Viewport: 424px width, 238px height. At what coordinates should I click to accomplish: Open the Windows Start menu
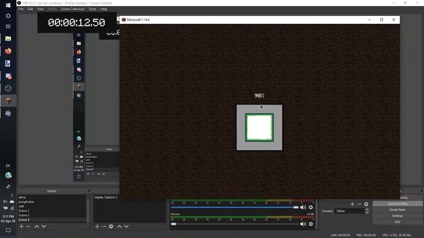(x=8, y=5)
